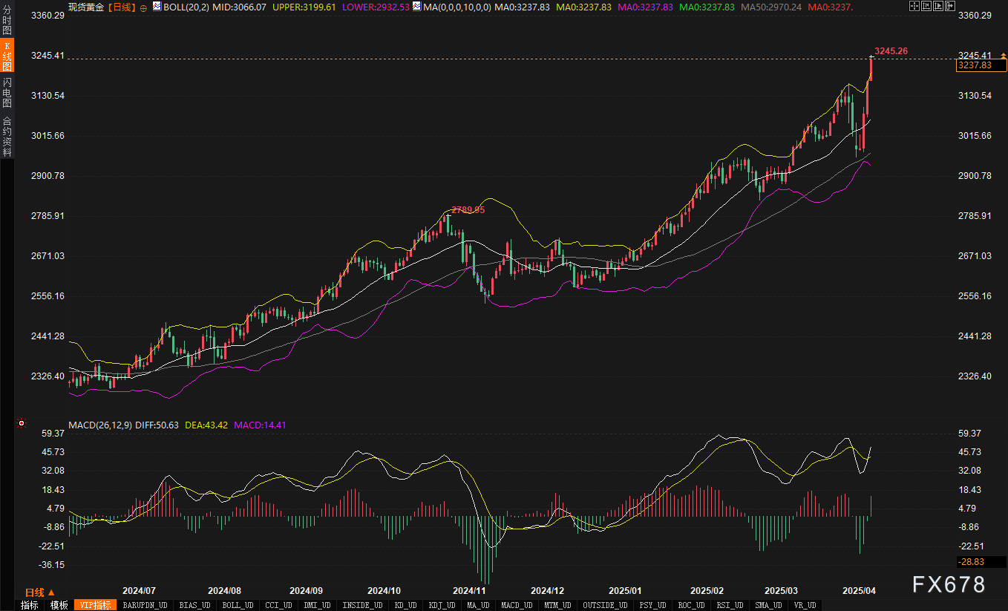Click the red settings icon above MACD
1008x611 pixels.
tap(21, 424)
